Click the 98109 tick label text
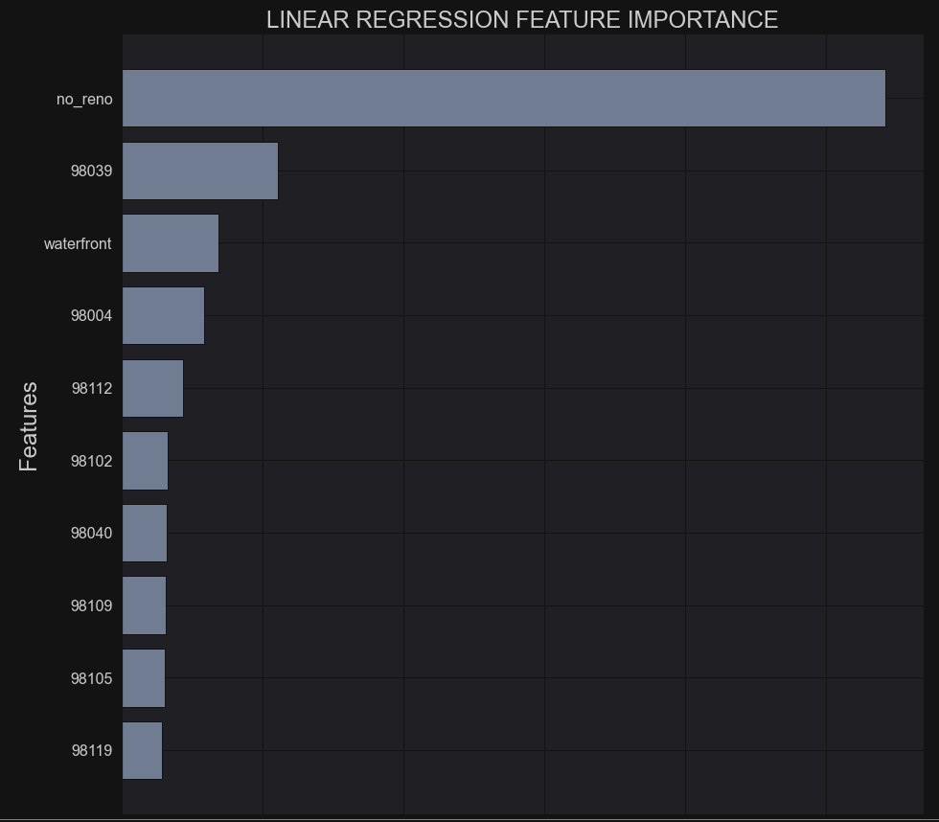The width and height of the screenshot is (939, 822). coord(91,605)
